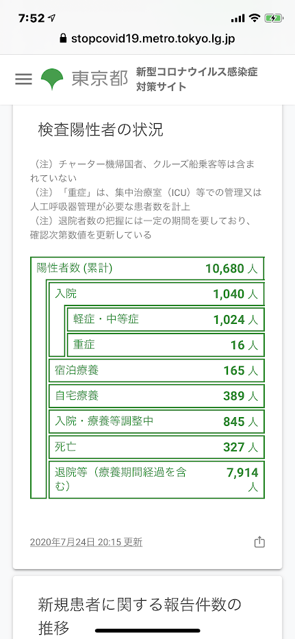The width and height of the screenshot is (295, 639).
Task: Tap the lock icon in address bar
Action: pyautogui.click(x=63, y=39)
